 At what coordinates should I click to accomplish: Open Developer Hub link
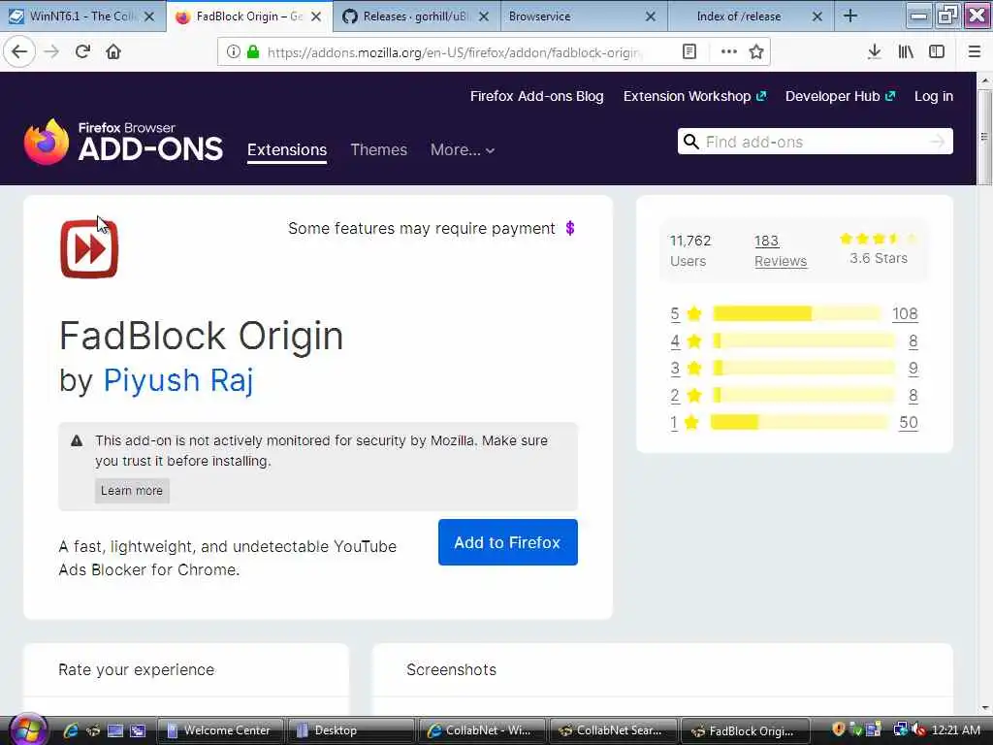pos(840,96)
